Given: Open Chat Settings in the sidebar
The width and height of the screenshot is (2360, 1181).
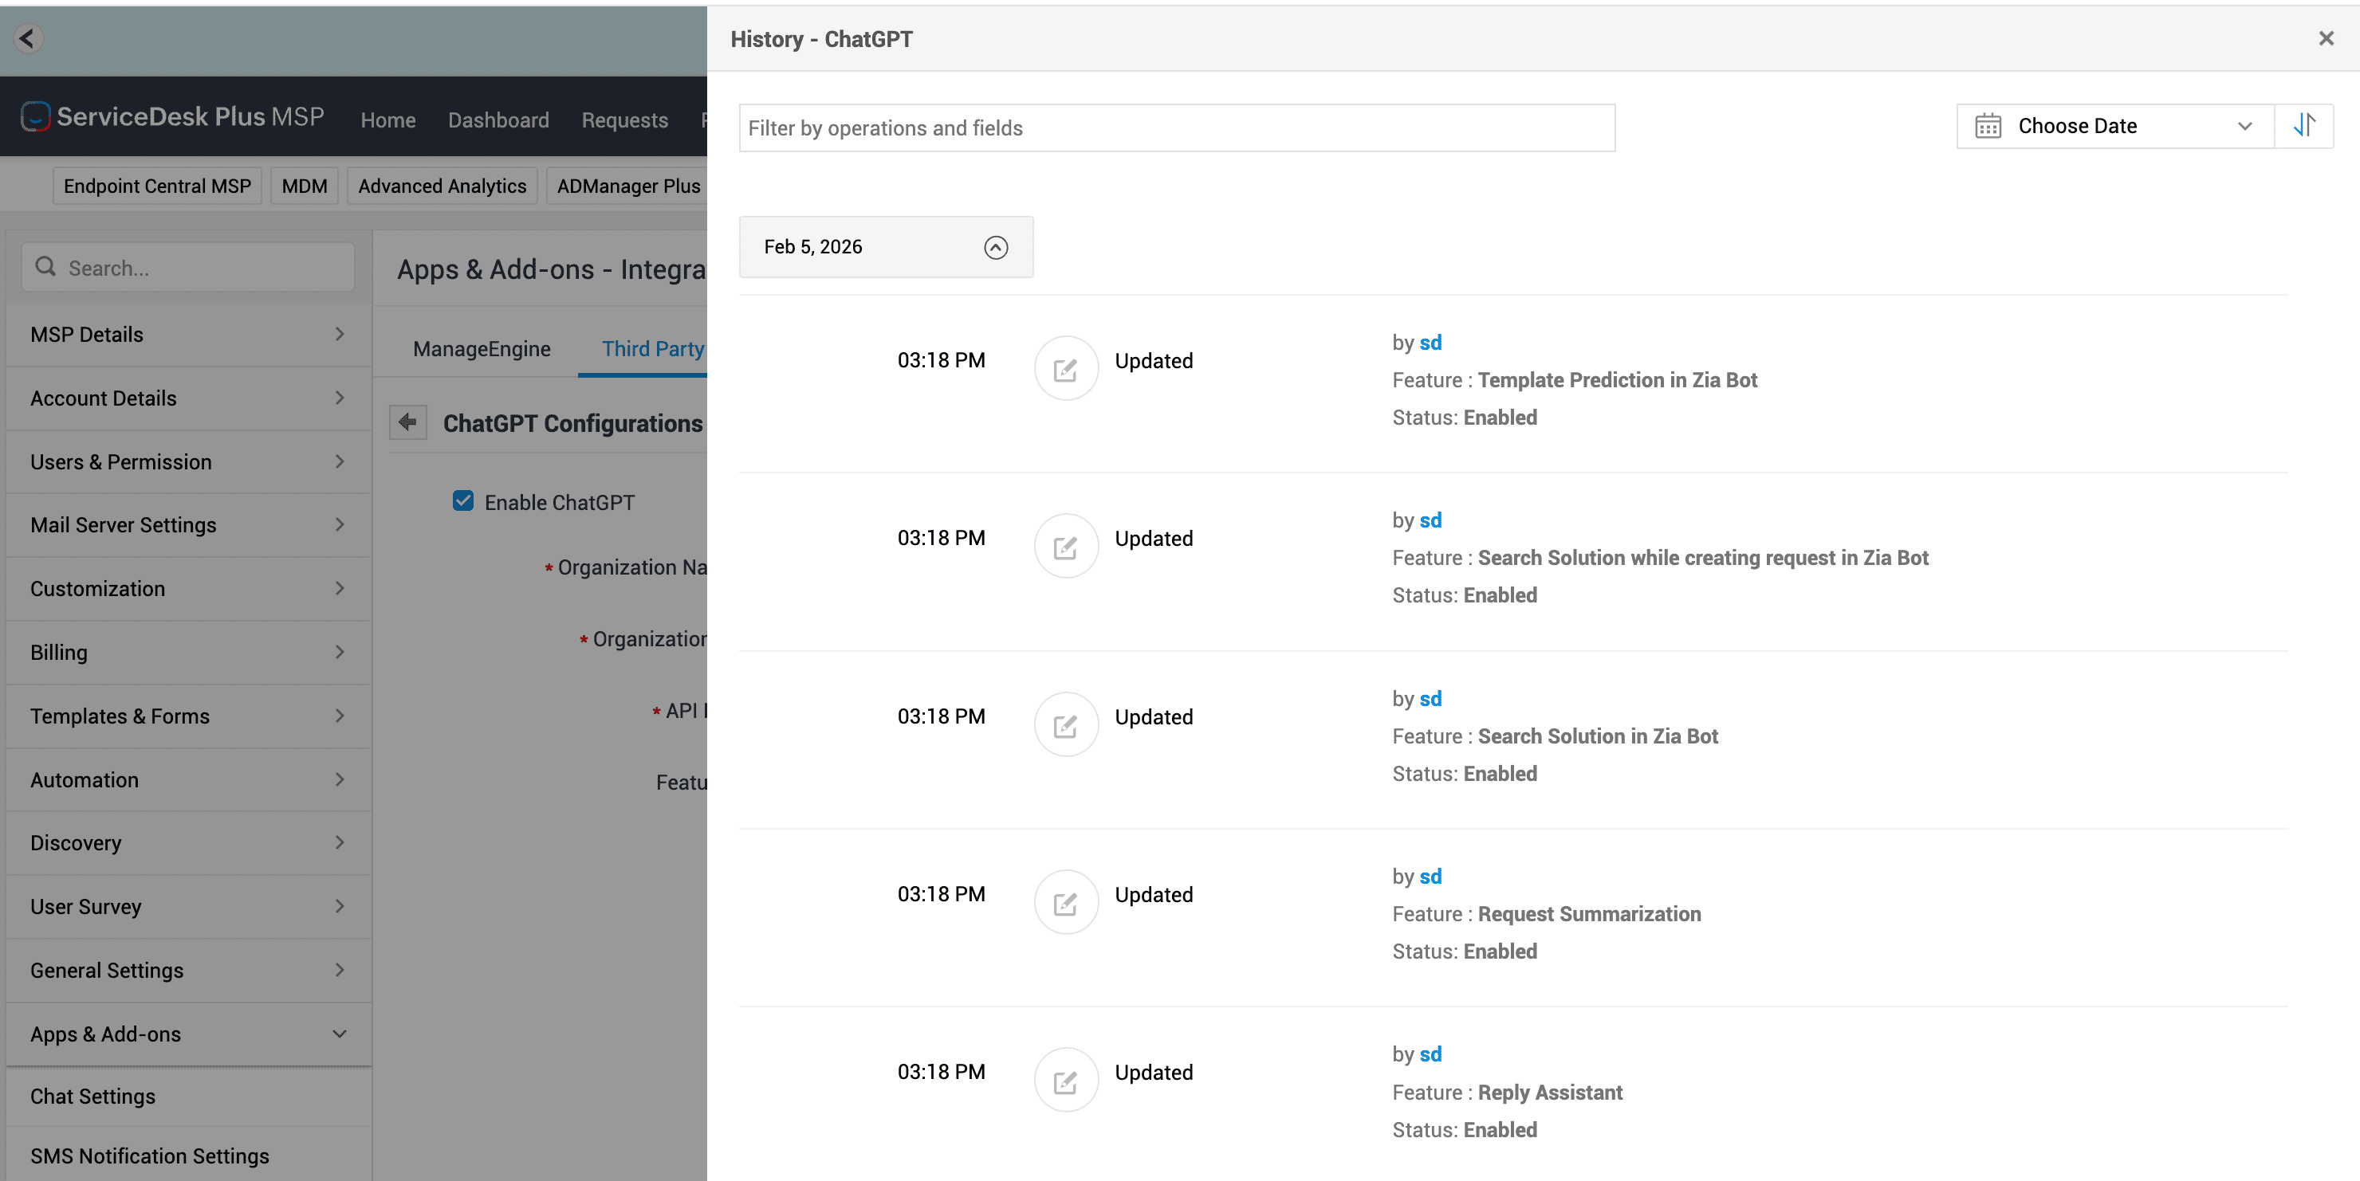Looking at the screenshot, I should coord(92,1096).
